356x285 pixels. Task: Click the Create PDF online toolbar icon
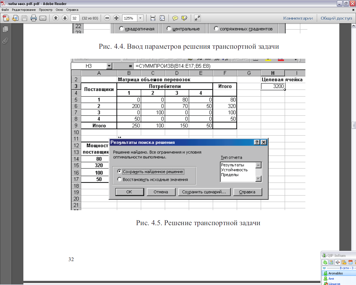(x=6, y=18)
